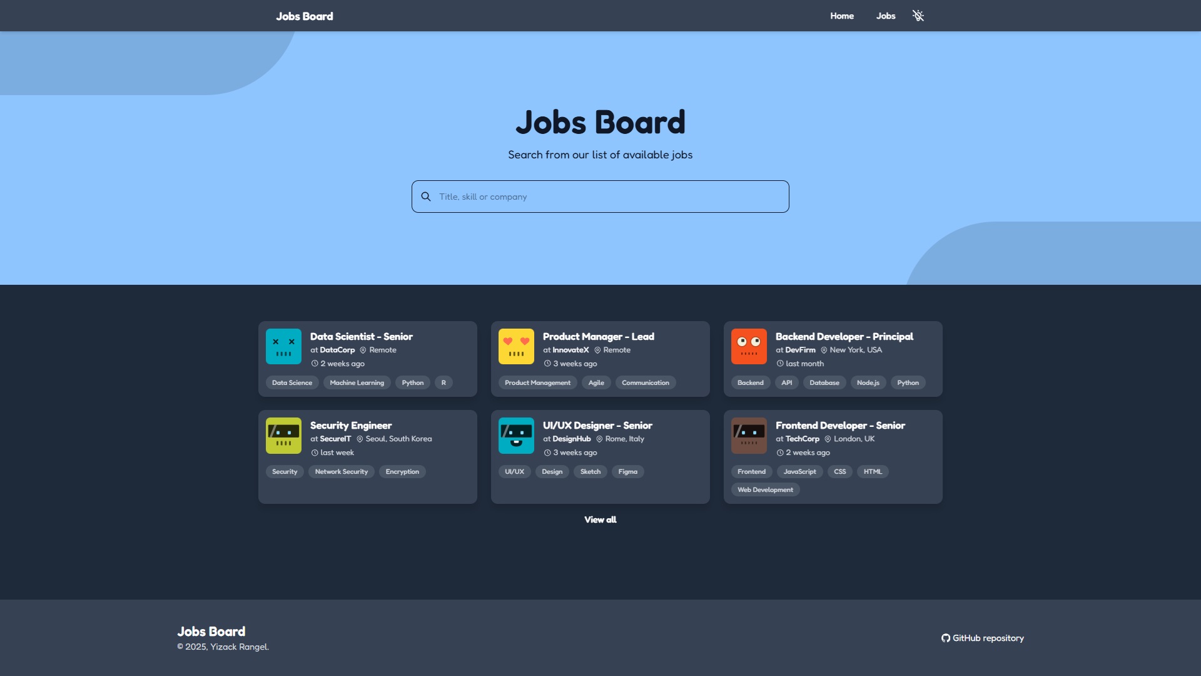The height and width of the screenshot is (676, 1201).
Task: Click the View all link
Action: 600,520
